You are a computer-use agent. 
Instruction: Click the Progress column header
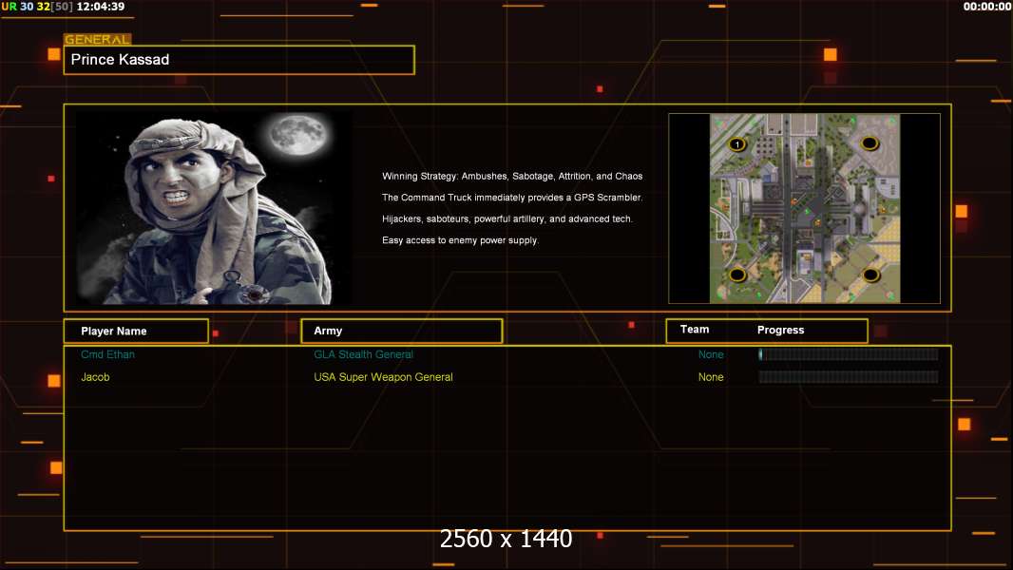(780, 330)
